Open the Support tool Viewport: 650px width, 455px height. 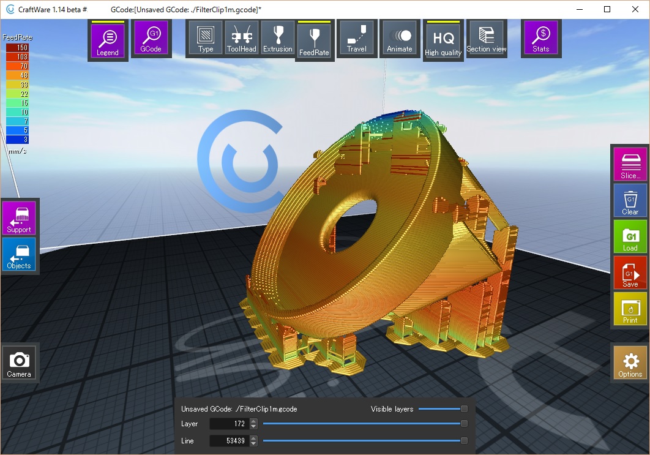pos(19,218)
